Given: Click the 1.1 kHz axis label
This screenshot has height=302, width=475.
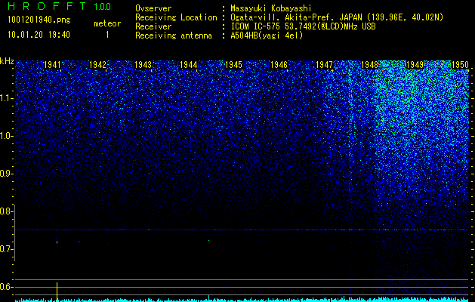Looking at the screenshot, I should 7,99.
